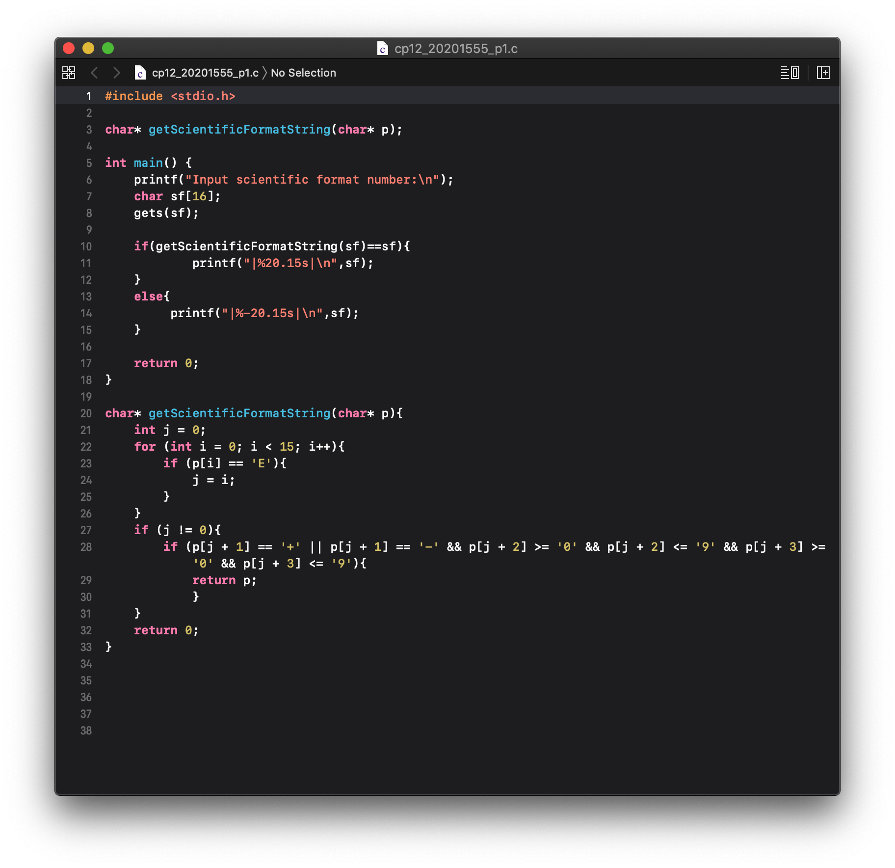
Task: Open cp12_20201555_p1.c jump bar breadcrumb
Action: [x=205, y=73]
